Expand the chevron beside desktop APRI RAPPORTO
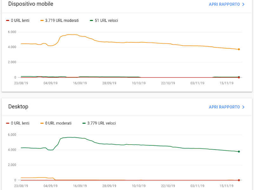 [243, 107]
